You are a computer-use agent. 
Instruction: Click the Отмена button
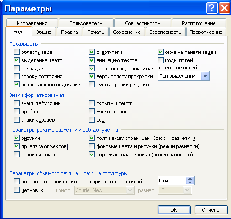point(210,210)
